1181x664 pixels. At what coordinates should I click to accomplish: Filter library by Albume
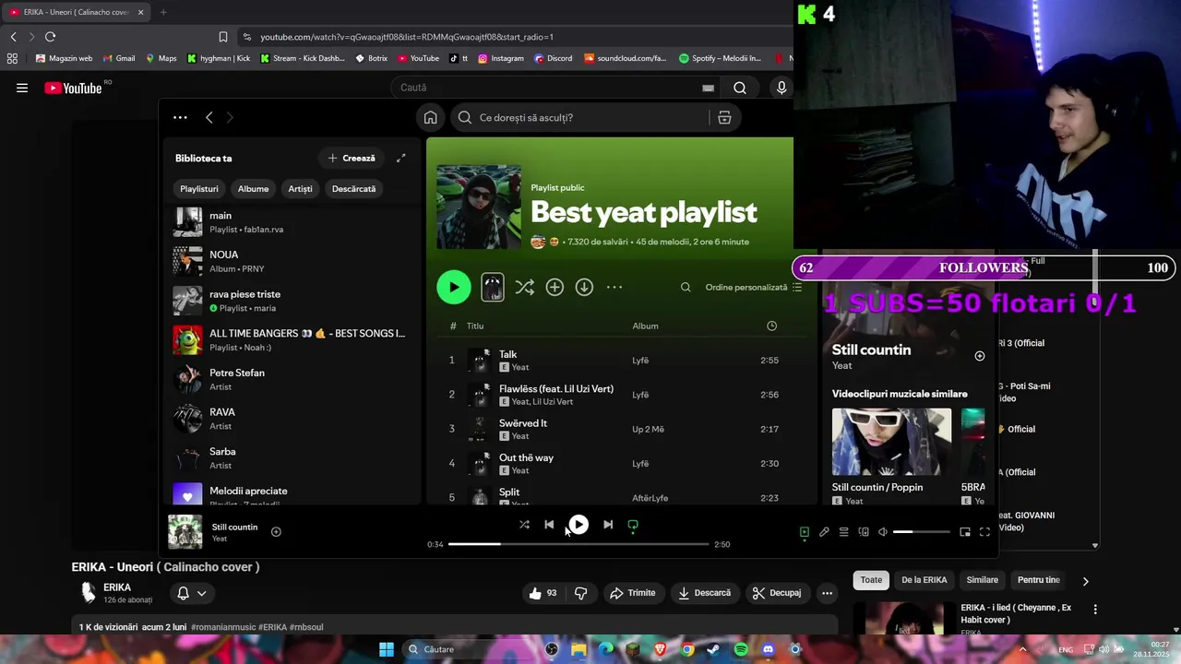[x=253, y=188]
